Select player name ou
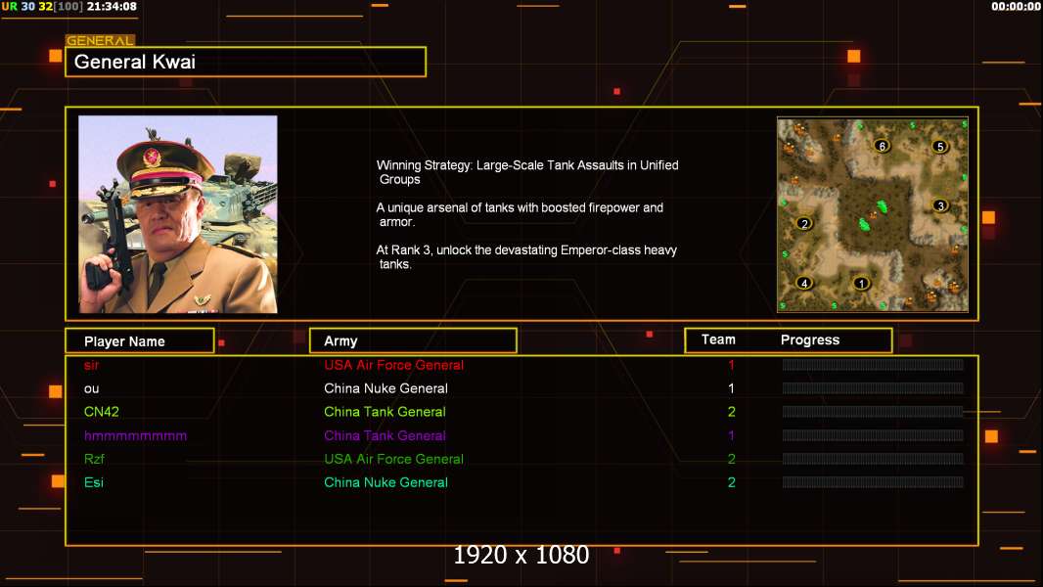 pos(91,389)
